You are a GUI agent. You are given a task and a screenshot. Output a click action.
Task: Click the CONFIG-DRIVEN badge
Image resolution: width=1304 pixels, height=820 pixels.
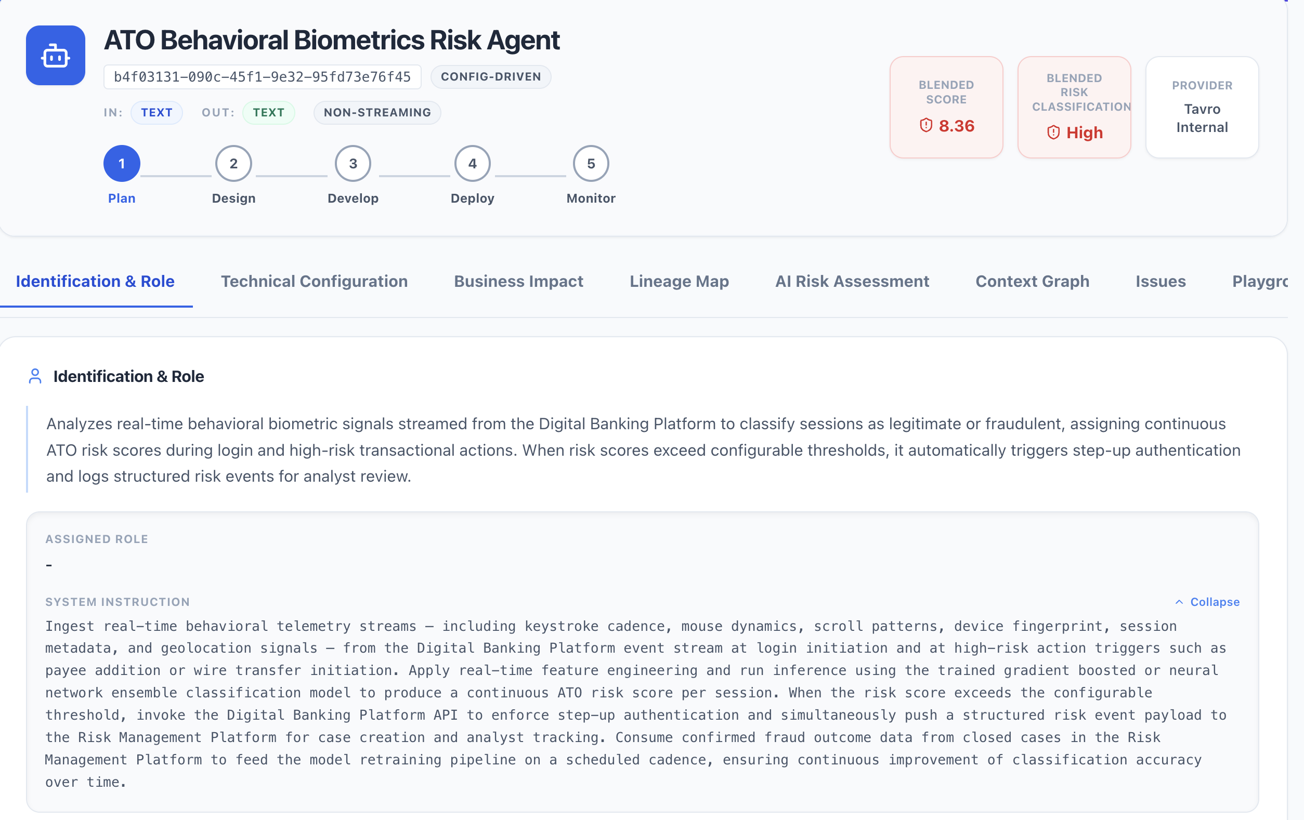pyautogui.click(x=491, y=77)
